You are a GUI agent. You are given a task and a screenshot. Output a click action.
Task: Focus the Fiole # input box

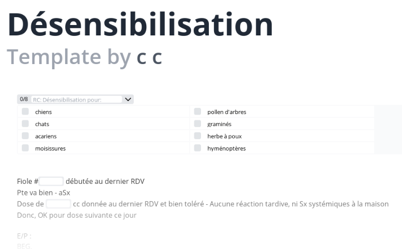coord(51,181)
